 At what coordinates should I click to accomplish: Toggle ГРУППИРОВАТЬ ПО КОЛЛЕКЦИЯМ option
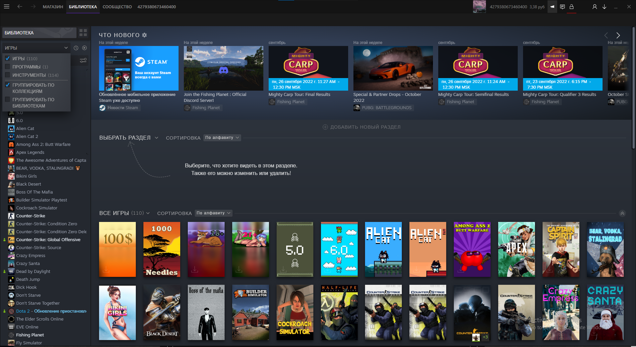pos(8,85)
